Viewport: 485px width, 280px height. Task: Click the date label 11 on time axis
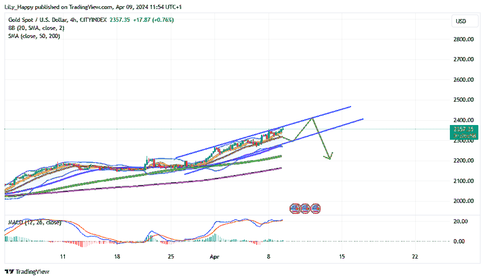click(63, 257)
